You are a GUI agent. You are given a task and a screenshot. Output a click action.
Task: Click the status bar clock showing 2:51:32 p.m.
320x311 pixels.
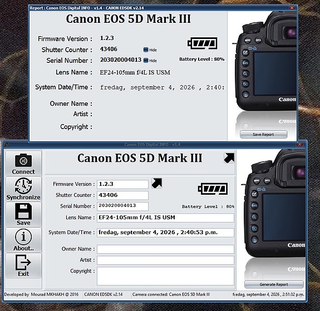pyautogui.click(x=268, y=294)
